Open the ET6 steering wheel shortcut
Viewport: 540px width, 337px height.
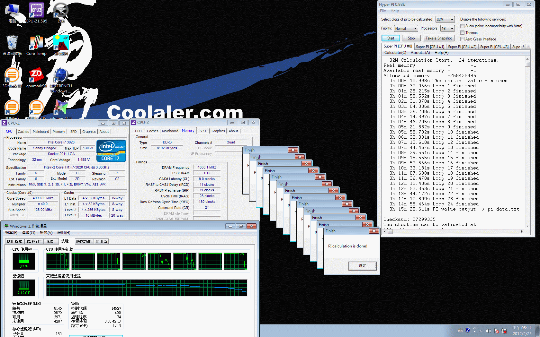coord(61,13)
